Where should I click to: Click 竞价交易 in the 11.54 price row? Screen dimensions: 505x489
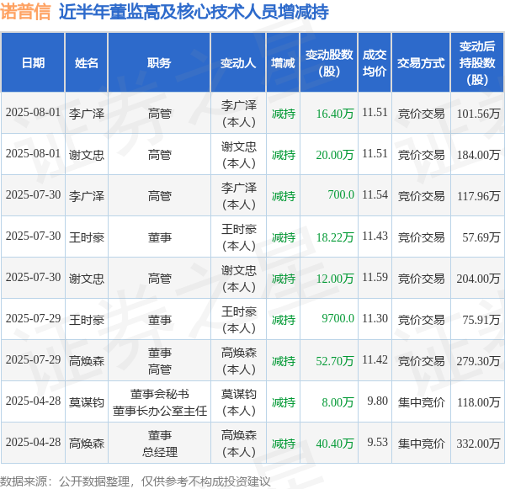[421, 196]
